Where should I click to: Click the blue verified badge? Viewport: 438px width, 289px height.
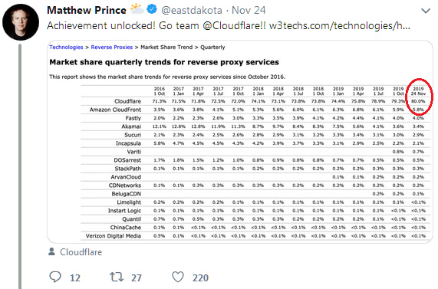152,10
